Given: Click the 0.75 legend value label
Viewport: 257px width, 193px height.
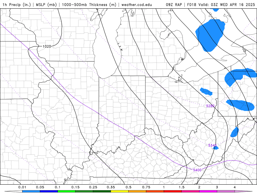Looking at the screenshot, I should click(146, 187).
